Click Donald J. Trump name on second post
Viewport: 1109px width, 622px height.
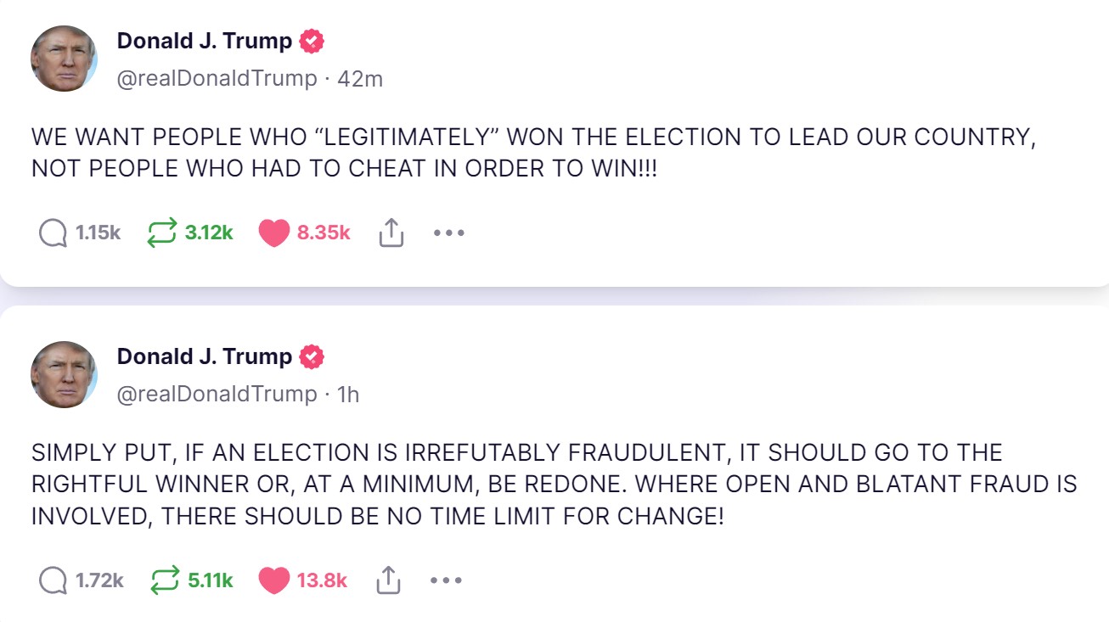205,356
